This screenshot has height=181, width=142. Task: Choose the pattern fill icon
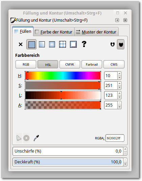63,44
